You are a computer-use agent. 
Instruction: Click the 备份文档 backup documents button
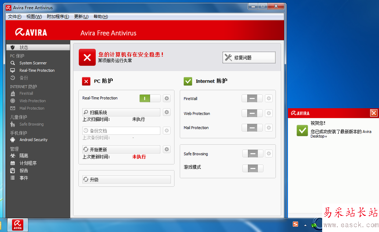(121, 131)
